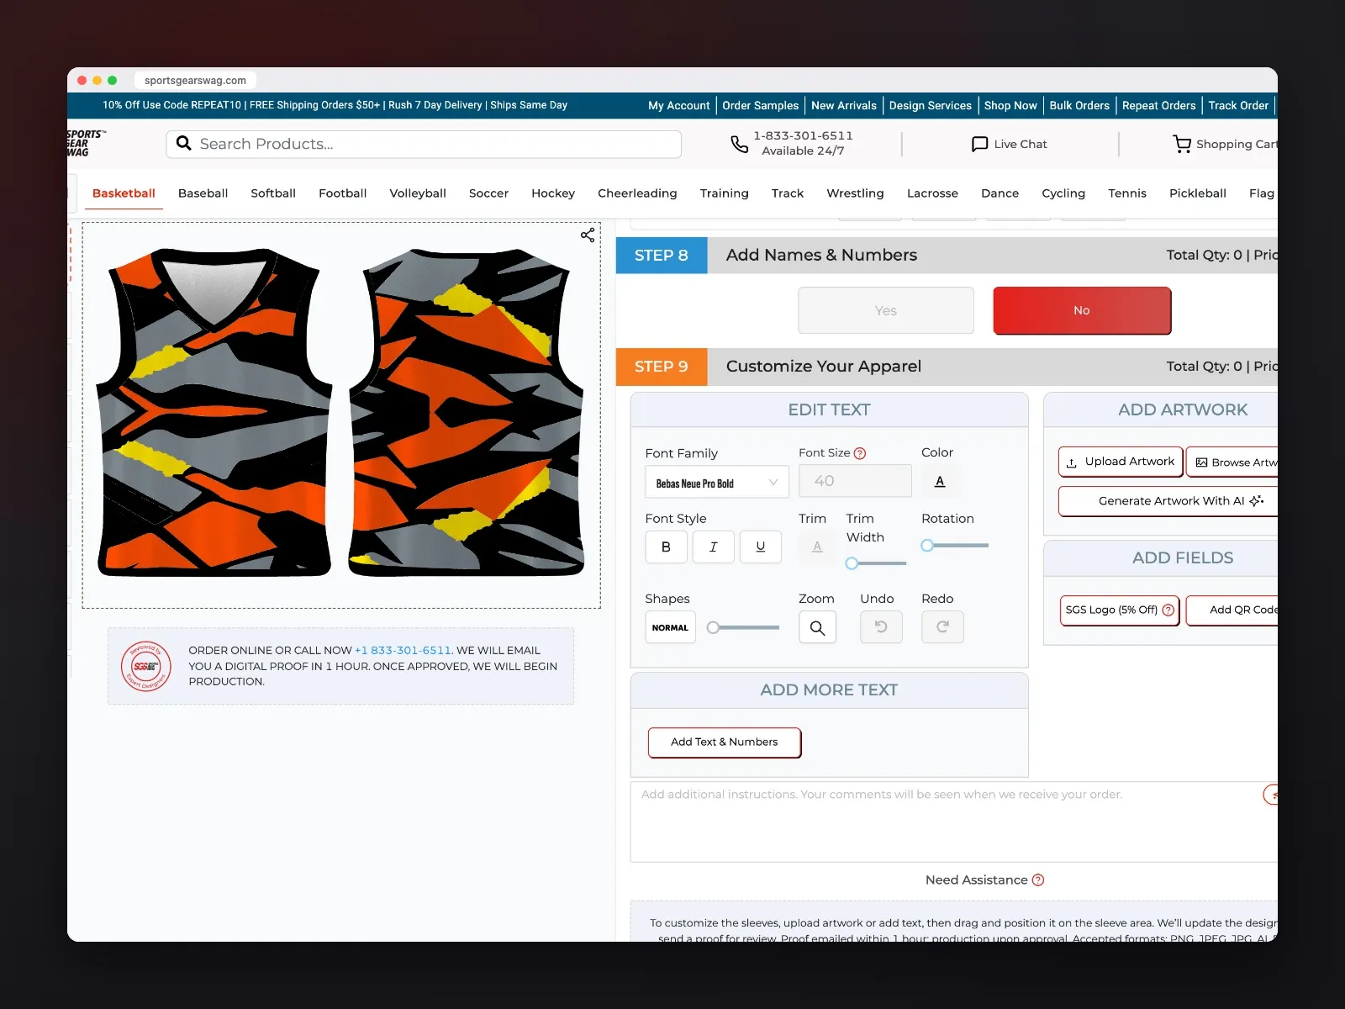The image size is (1345, 1009).
Task: Click the Trim letter icon
Action: pos(817,547)
